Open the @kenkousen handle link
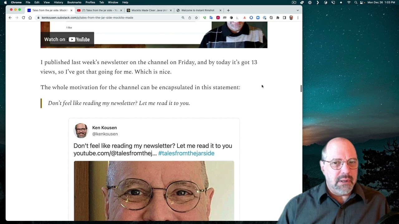This screenshot has width=399, height=224. coord(105,134)
